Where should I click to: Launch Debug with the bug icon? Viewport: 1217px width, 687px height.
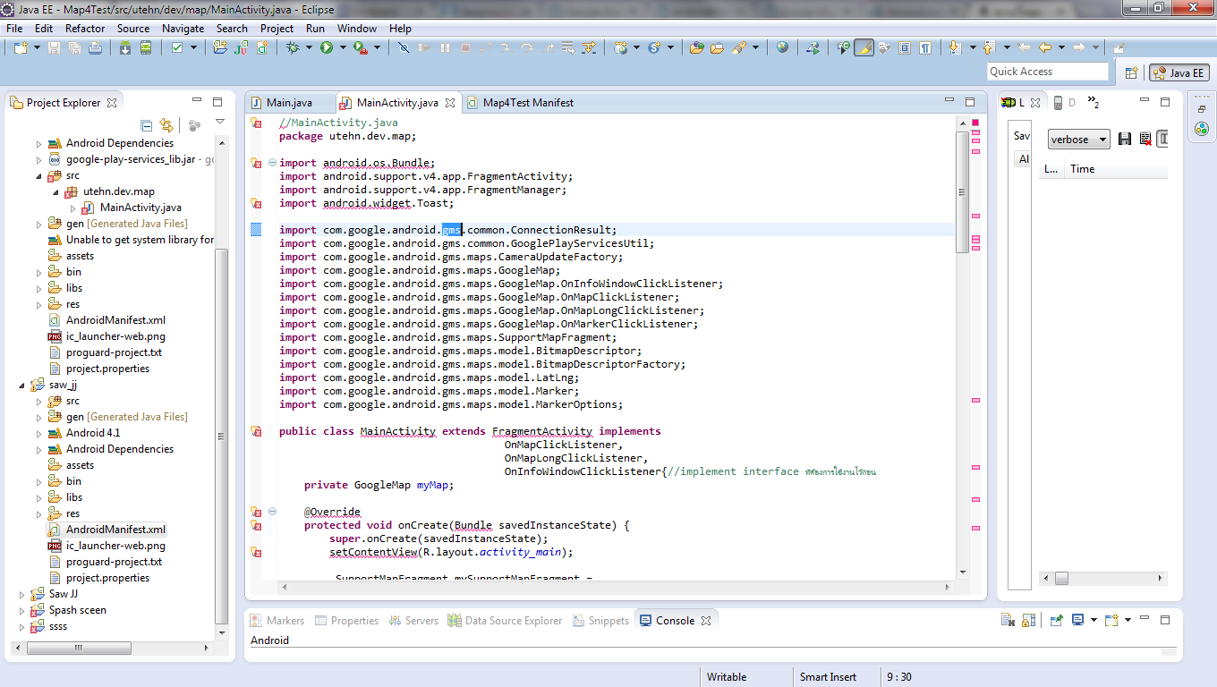(294, 47)
